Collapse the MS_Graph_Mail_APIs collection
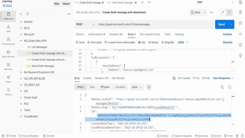Screen dimensions: 245x138 (21, 41)
